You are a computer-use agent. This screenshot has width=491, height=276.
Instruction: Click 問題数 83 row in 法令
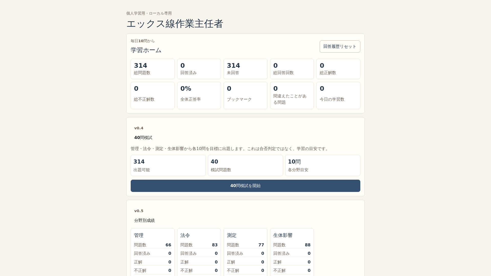(x=199, y=245)
